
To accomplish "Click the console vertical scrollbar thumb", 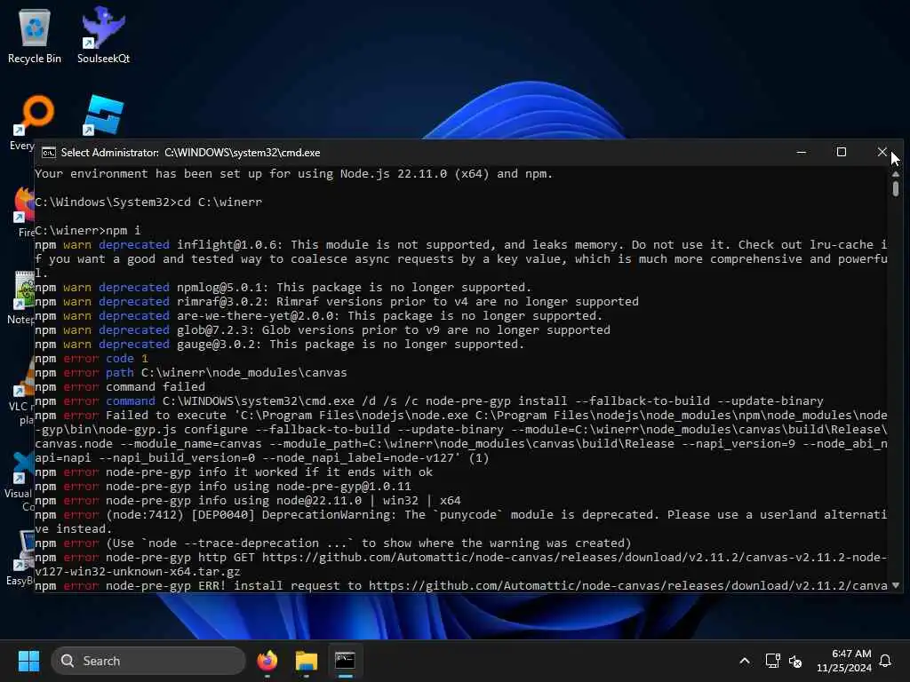I will coord(896,189).
